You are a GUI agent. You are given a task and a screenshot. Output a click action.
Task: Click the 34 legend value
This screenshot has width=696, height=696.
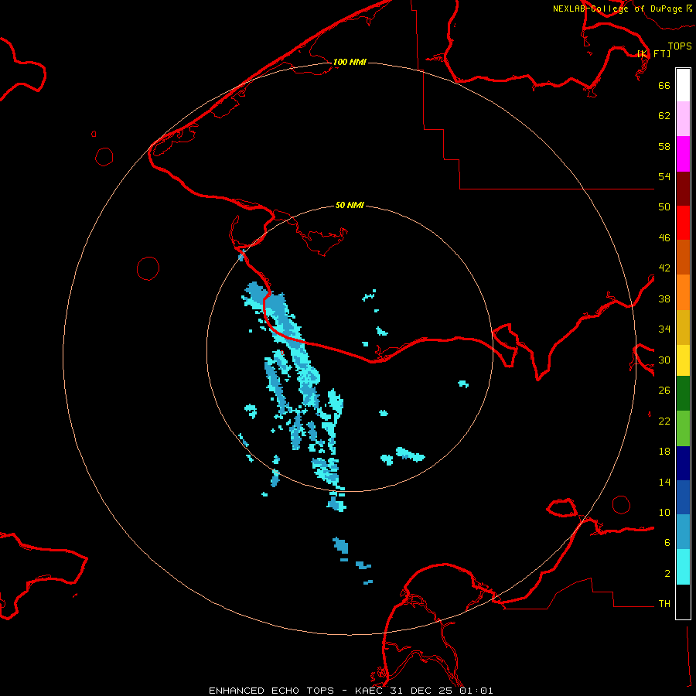point(664,329)
